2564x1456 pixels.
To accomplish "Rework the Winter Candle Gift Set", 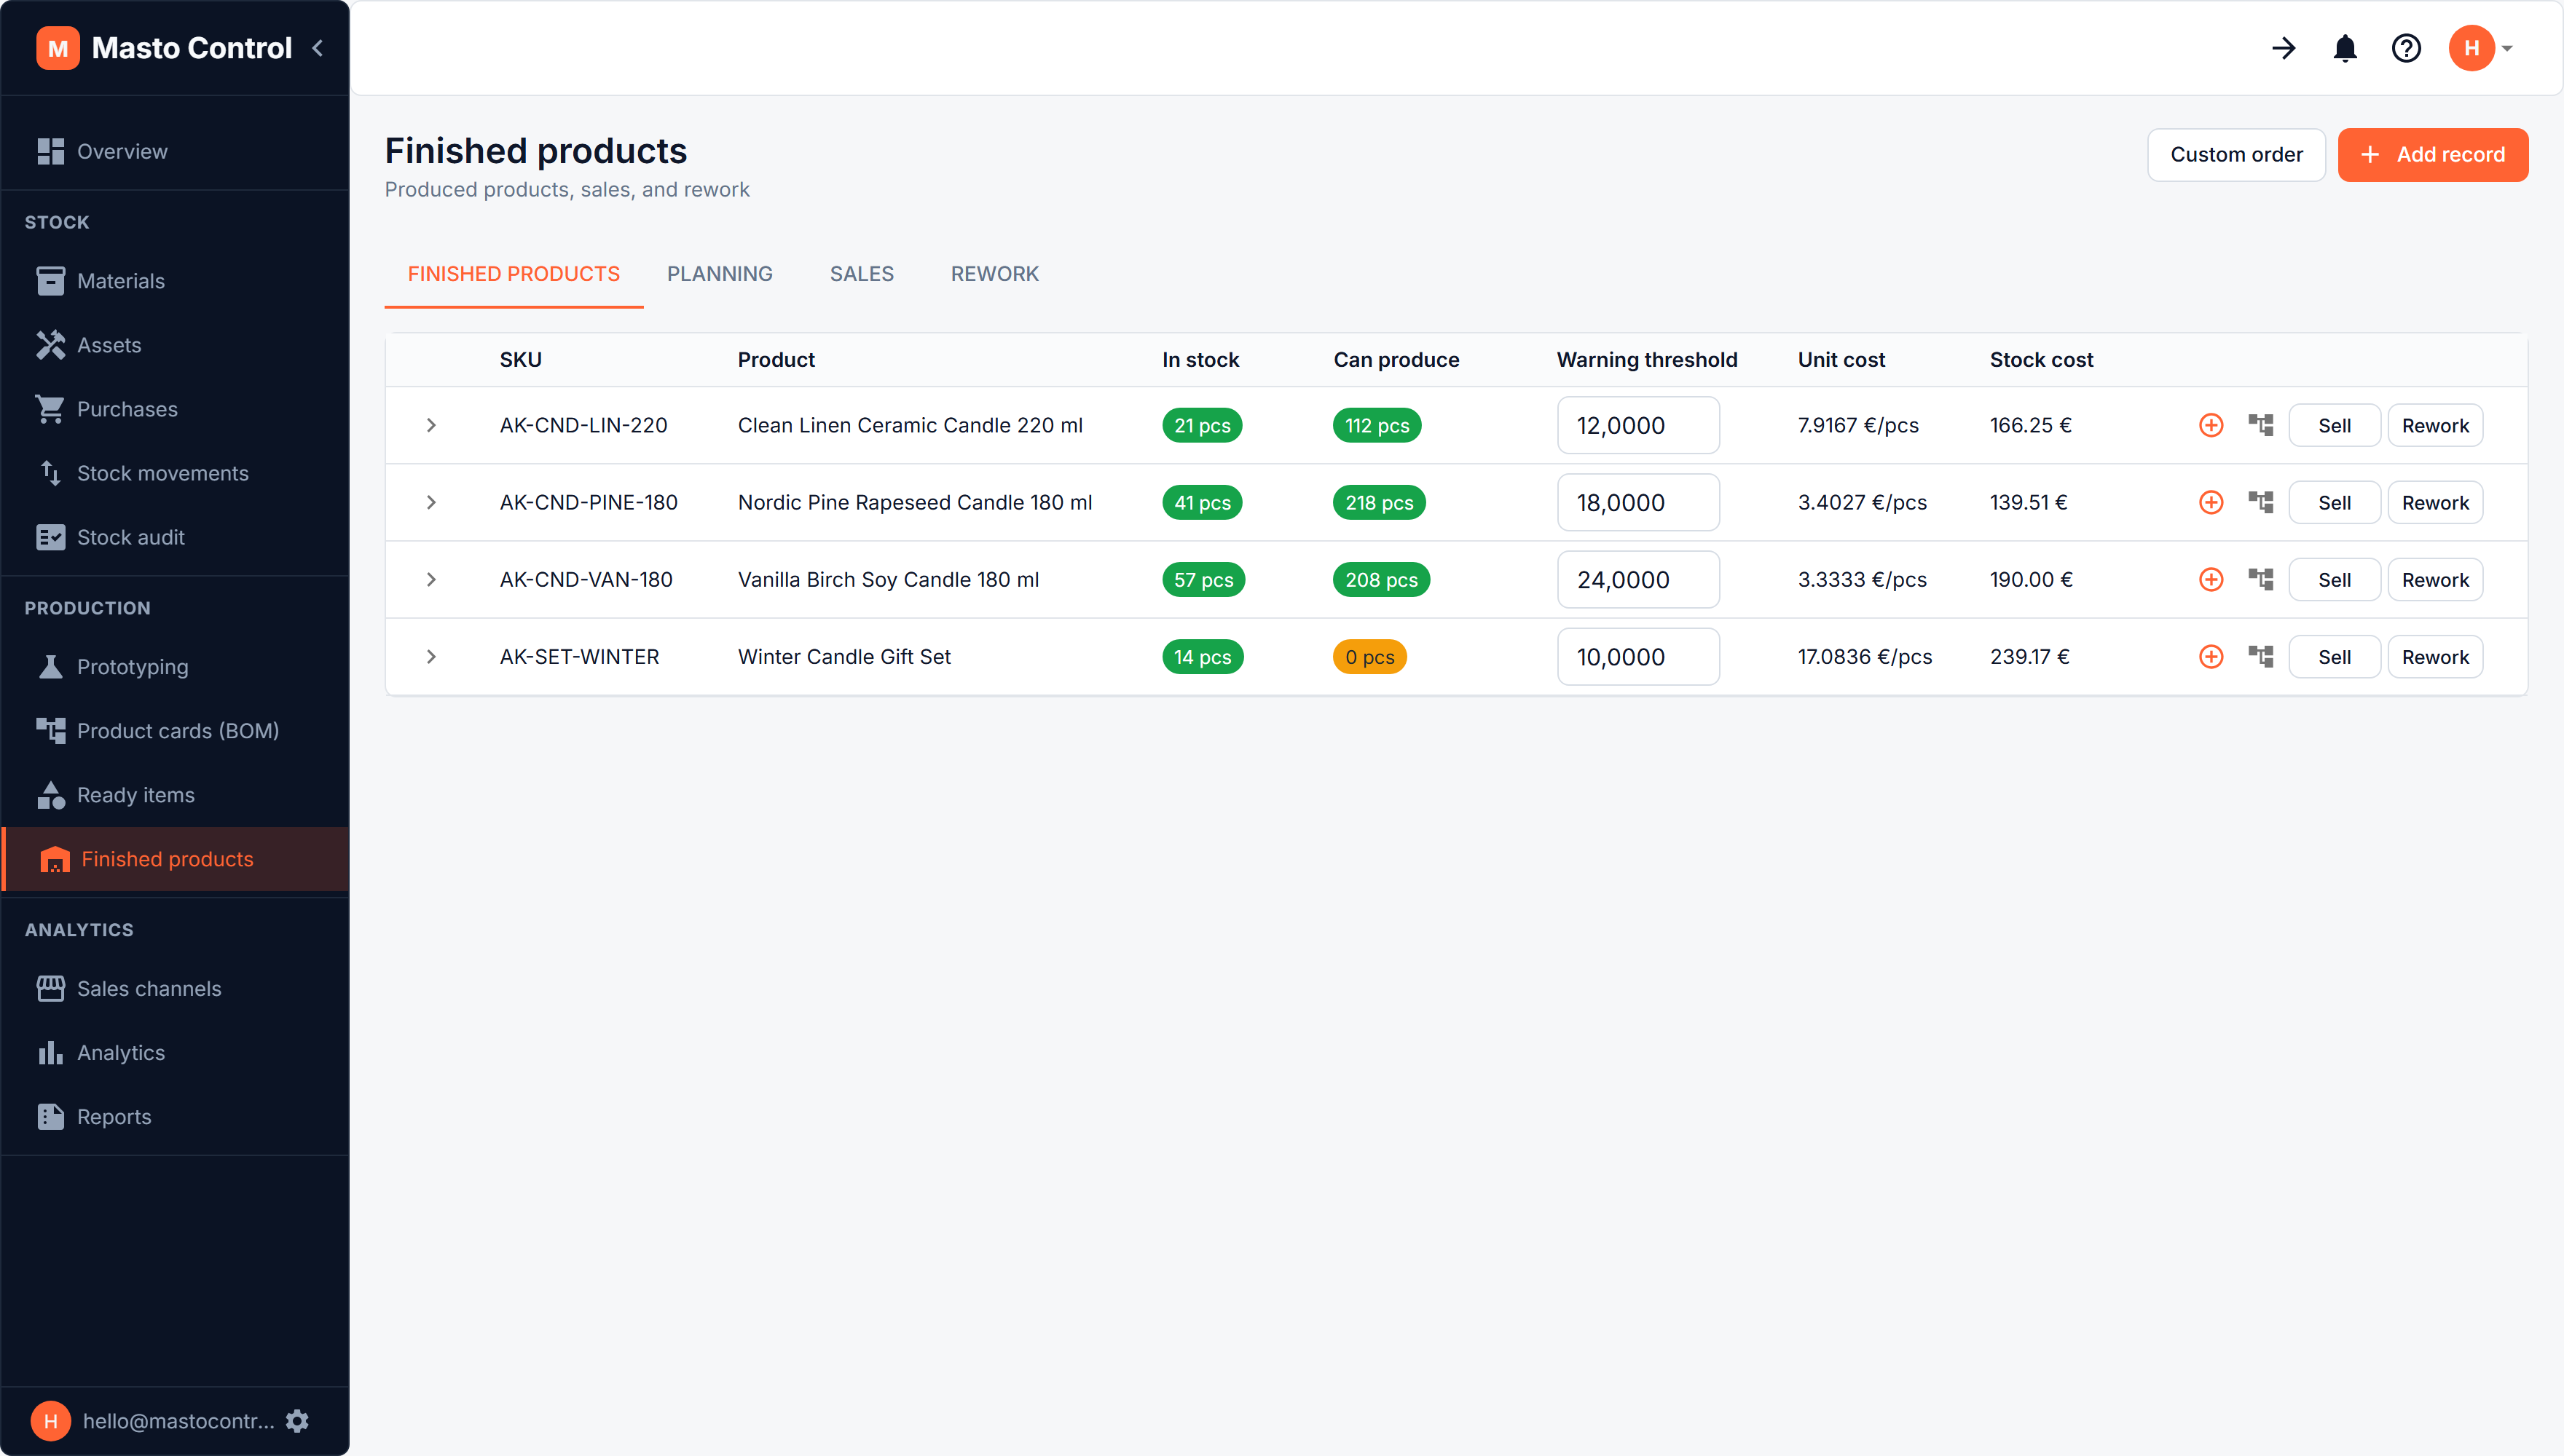I will point(2435,656).
